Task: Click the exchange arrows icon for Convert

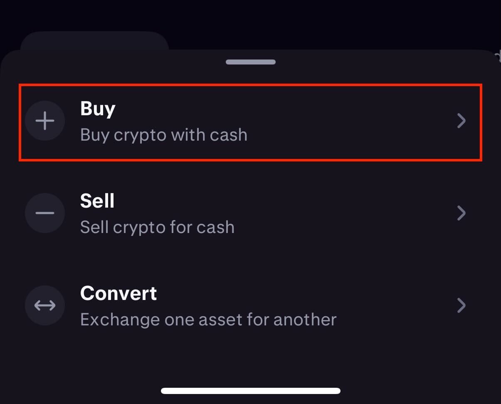Action: coord(45,305)
